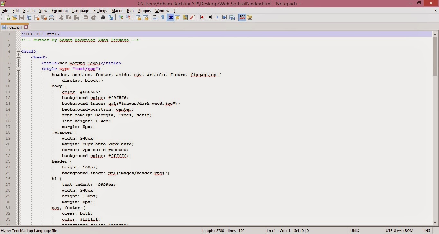
Task: Close all documents via toolbar
Action: coord(44,17)
